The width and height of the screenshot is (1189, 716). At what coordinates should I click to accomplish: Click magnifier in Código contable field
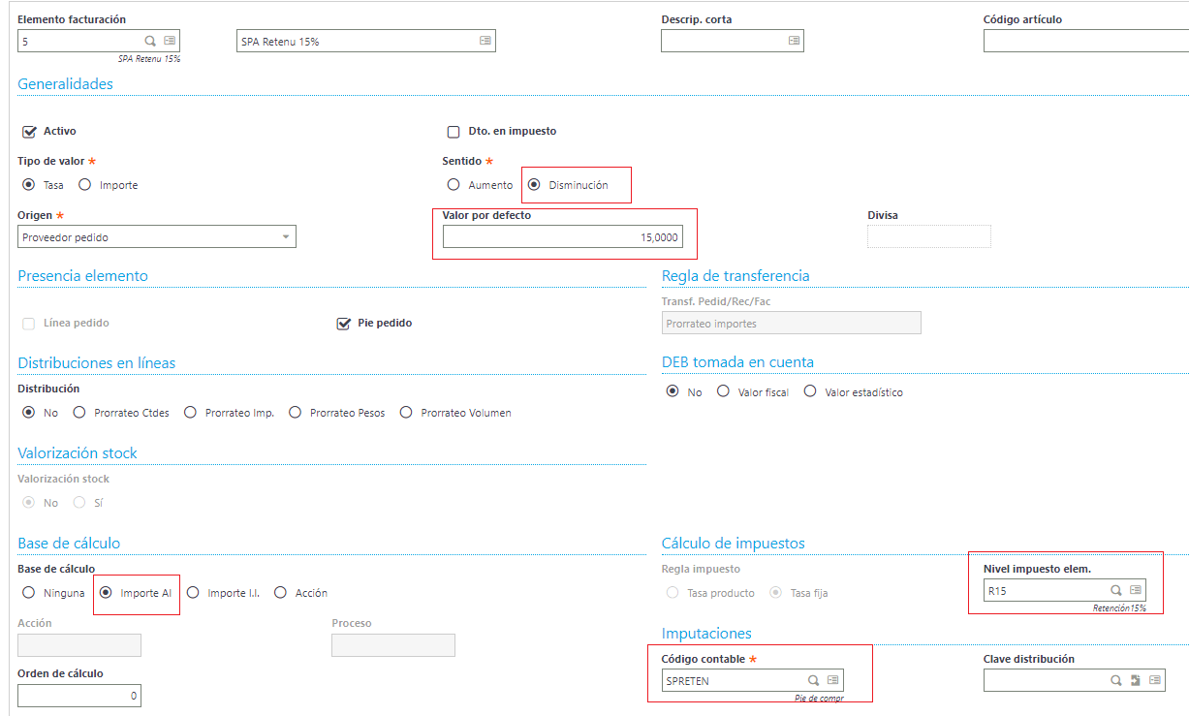coord(814,680)
